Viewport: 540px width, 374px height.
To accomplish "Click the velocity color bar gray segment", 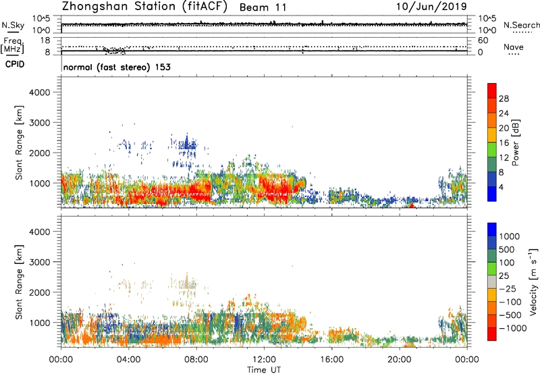I will click(492, 282).
